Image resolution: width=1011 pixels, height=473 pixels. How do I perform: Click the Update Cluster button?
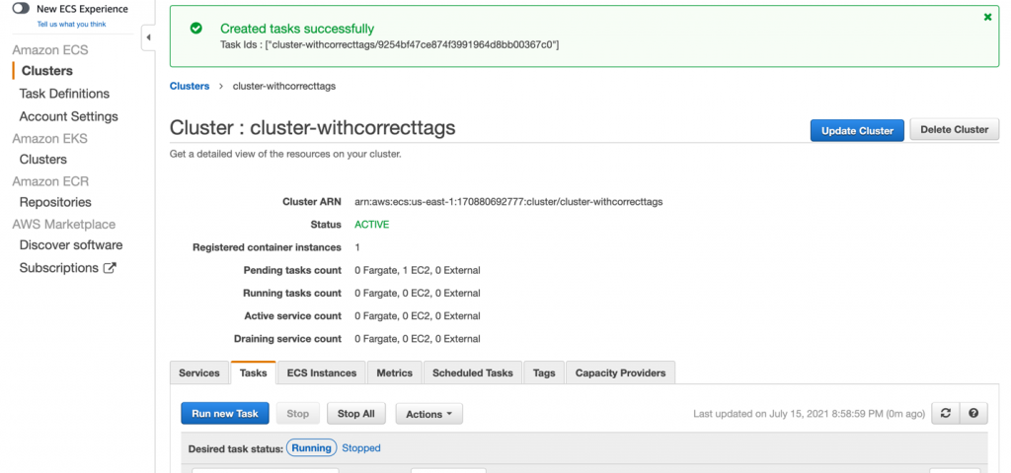(857, 130)
